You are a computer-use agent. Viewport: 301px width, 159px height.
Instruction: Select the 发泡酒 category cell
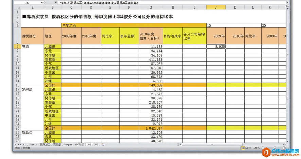pos(33,90)
